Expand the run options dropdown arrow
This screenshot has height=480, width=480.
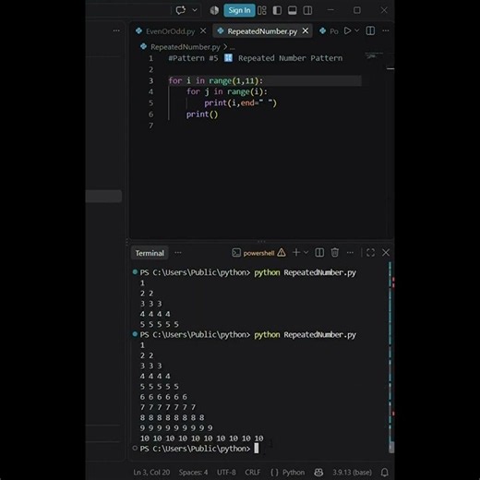(357, 30)
